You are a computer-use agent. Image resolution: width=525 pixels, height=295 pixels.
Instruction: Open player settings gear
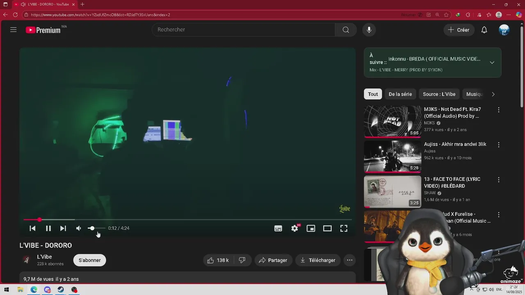tap(294, 228)
